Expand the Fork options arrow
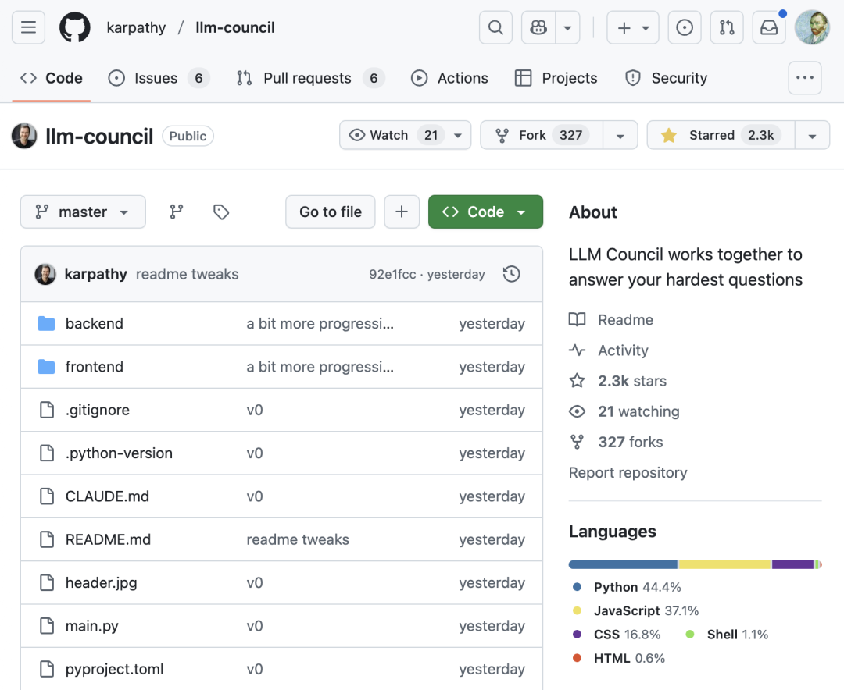The width and height of the screenshot is (844, 690). 620,135
